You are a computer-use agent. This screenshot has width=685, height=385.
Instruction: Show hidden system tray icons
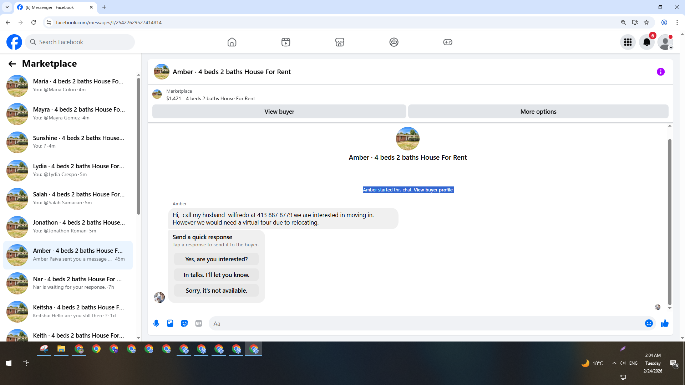click(614, 363)
